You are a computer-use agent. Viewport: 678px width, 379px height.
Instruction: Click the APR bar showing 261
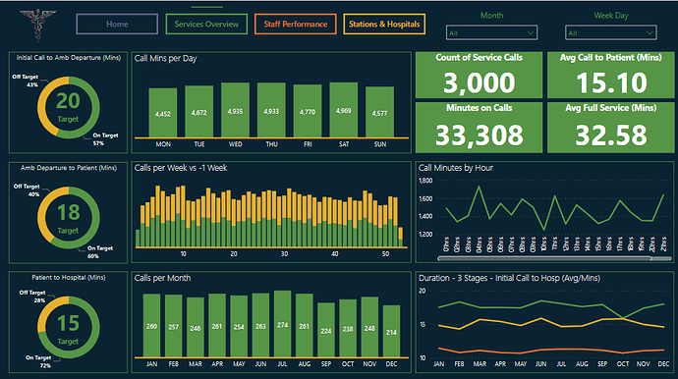pos(217,325)
